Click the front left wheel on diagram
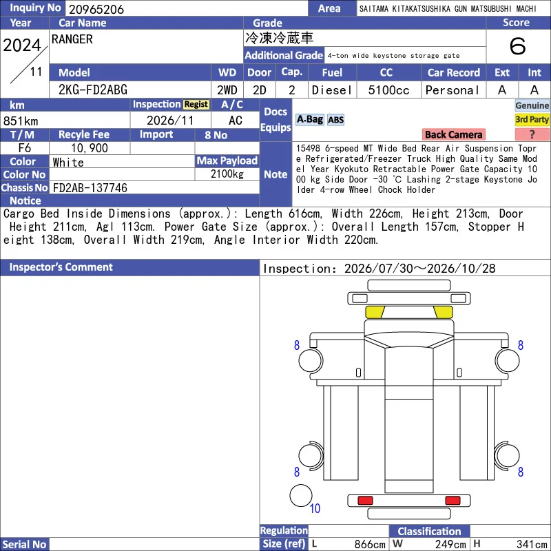 (311, 360)
